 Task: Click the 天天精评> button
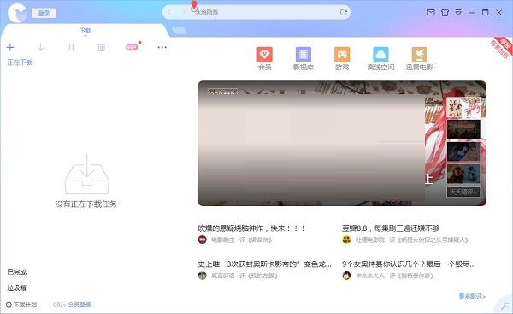click(x=463, y=192)
